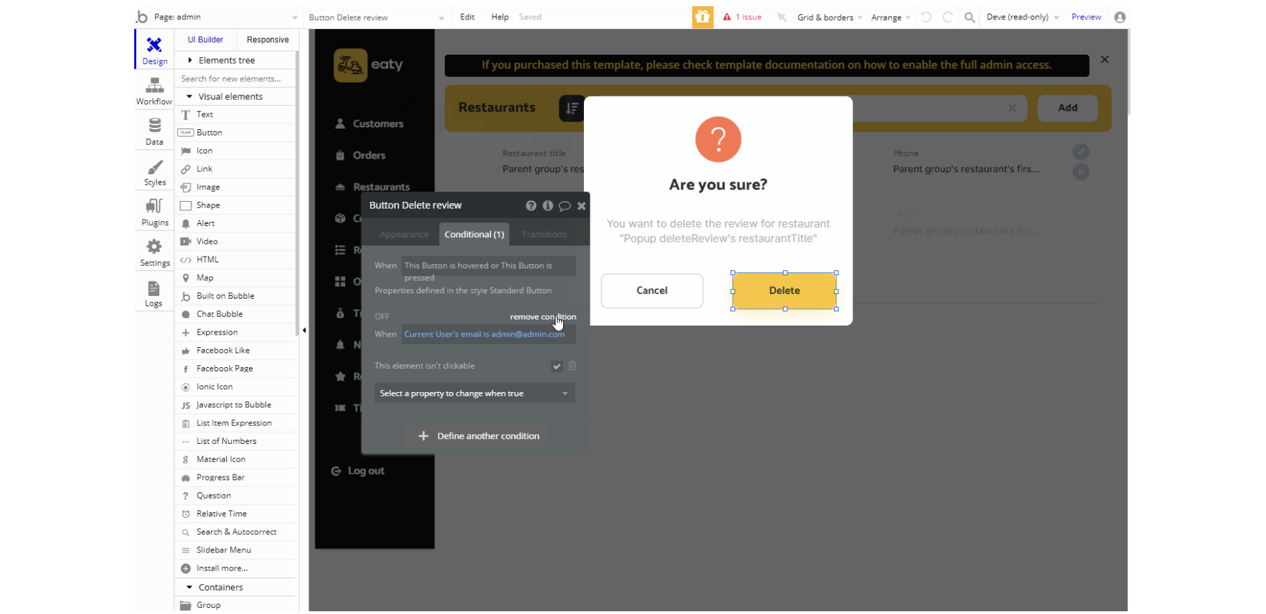This screenshot has height=614, width=1266.
Task: Open the Grid & borders dropdown
Action: pyautogui.click(x=829, y=17)
